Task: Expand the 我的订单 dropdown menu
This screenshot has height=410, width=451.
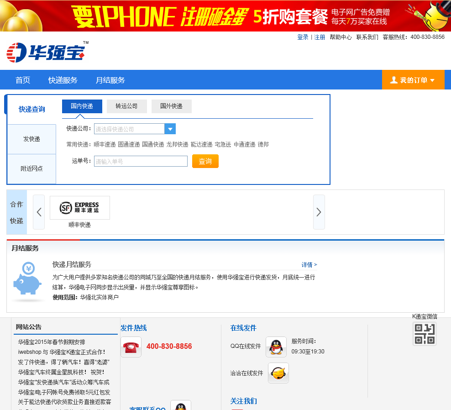Action: pyautogui.click(x=413, y=80)
